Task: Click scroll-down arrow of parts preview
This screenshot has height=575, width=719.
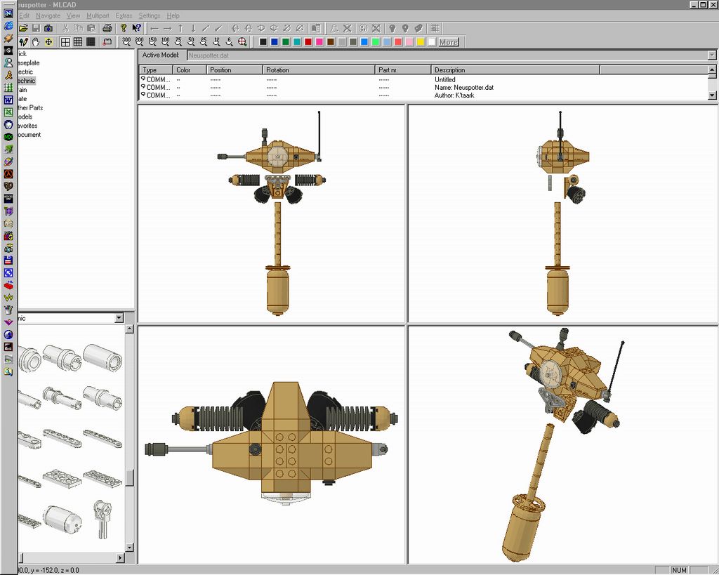Action: [129, 547]
